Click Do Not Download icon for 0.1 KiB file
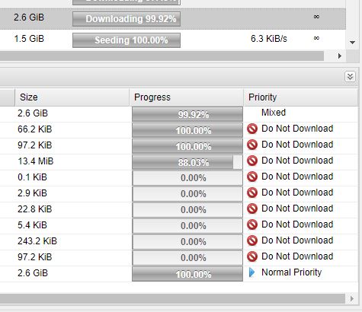 click(252, 177)
